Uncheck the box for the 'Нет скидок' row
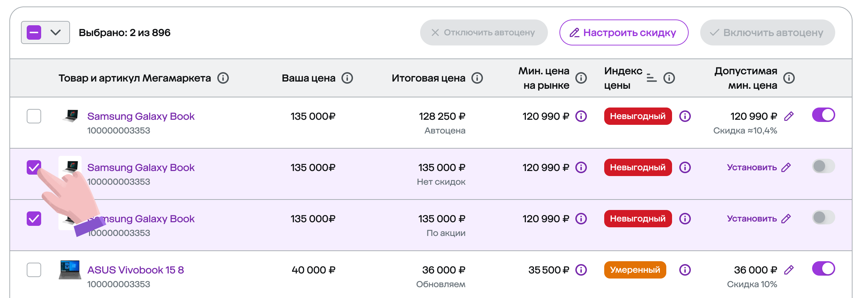 click(34, 167)
